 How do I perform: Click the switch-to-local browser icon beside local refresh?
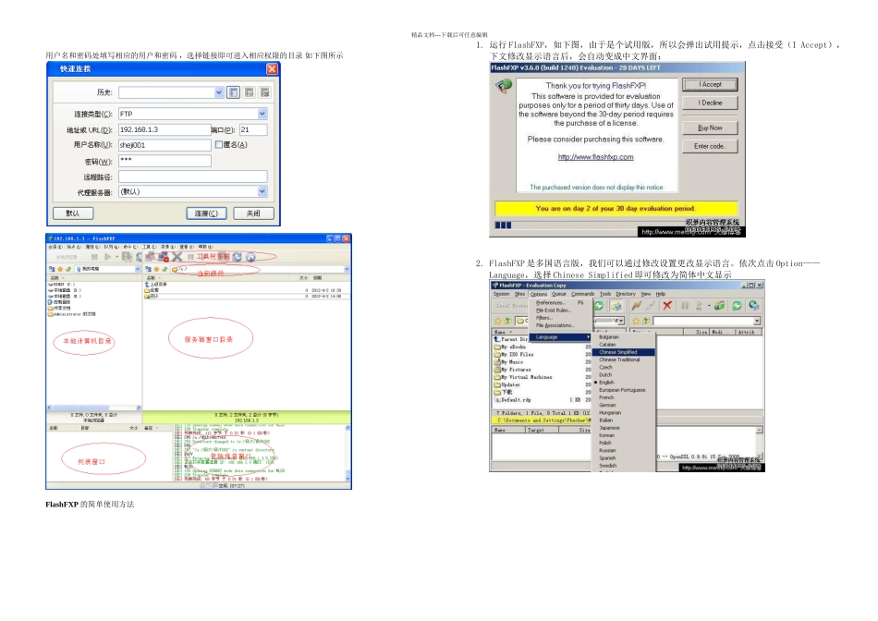(x=616, y=306)
